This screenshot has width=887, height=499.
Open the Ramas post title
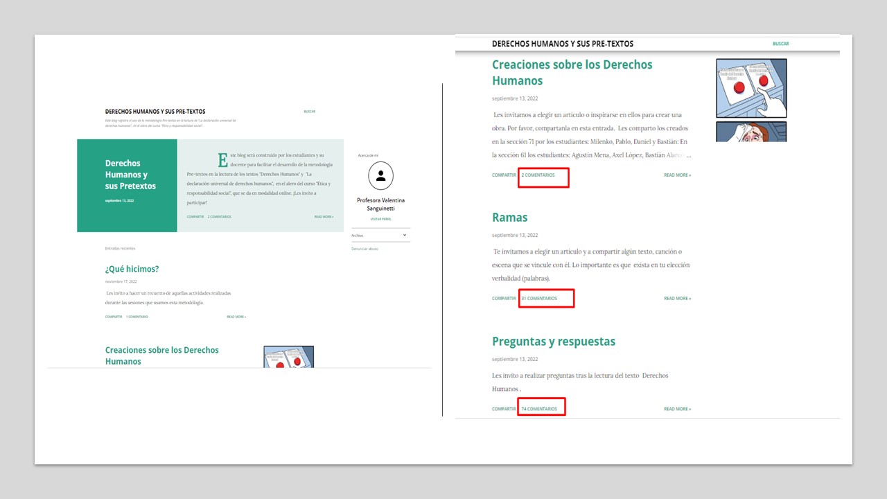(x=509, y=218)
